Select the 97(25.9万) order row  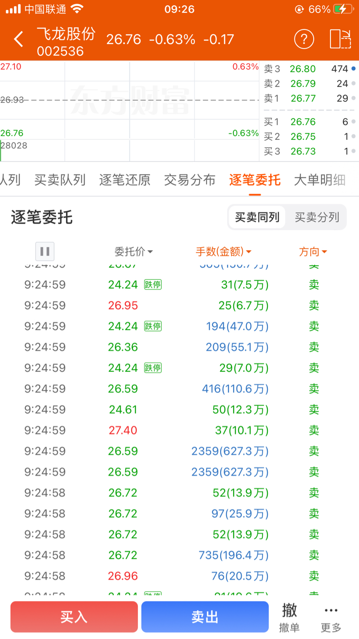coord(179,514)
